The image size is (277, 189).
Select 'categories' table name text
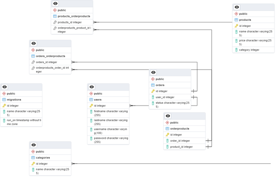point(43,157)
